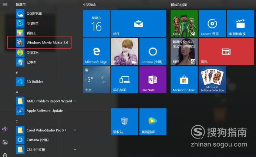Open CS1.6中文版 folder entry
Image resolution: width=256 pixels, height=157 pixels.
coord(31,150)
